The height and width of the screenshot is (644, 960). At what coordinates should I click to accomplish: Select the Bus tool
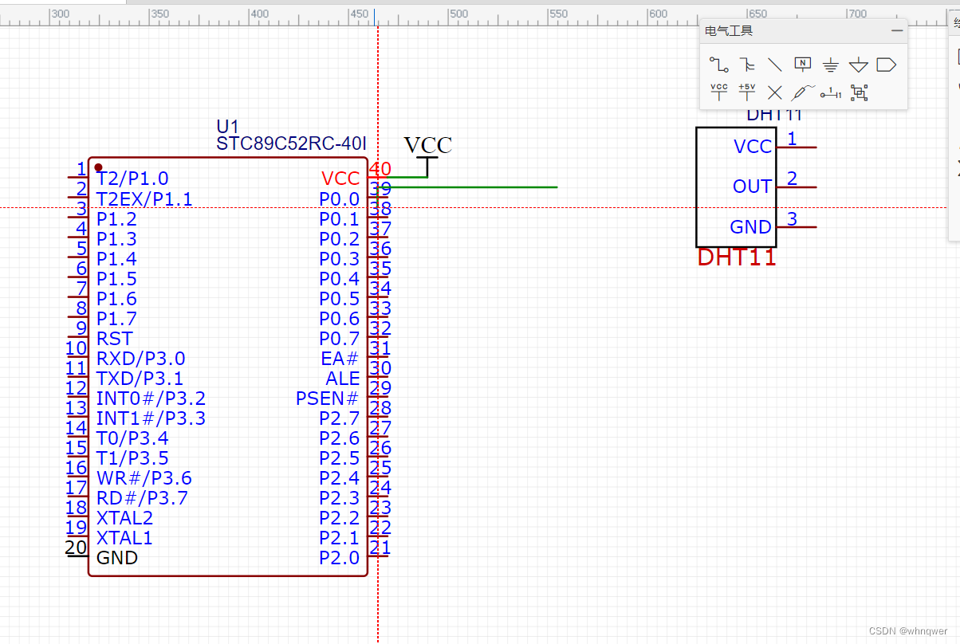pos(746,65)
